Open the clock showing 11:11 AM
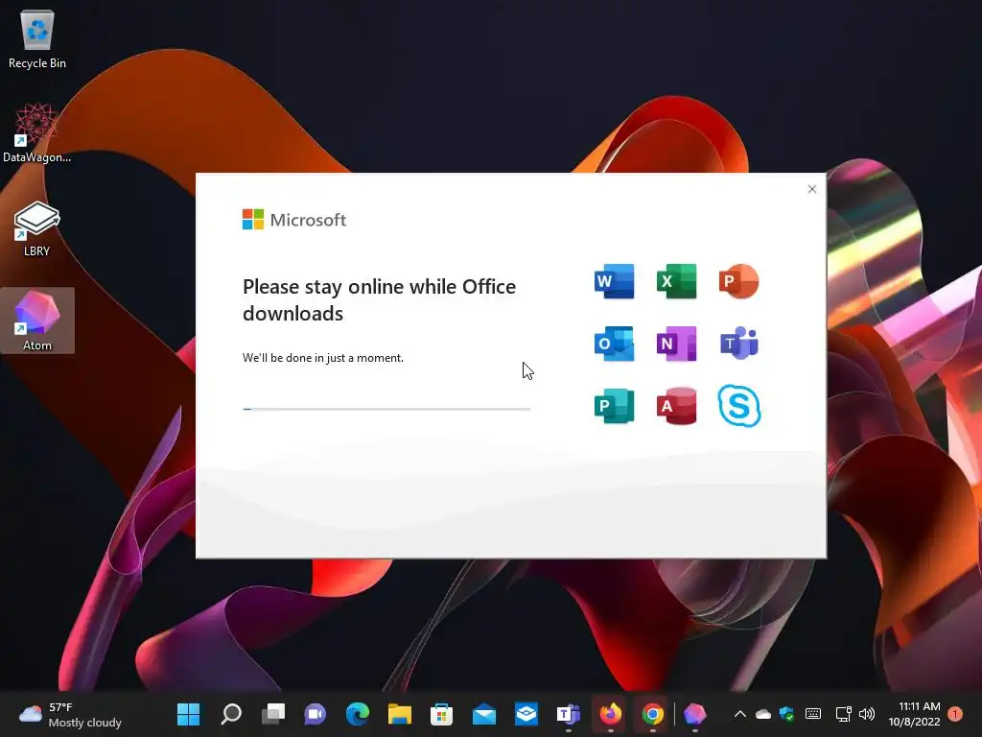The width and height of the screenshot is (982, 737). pos(914,714)
